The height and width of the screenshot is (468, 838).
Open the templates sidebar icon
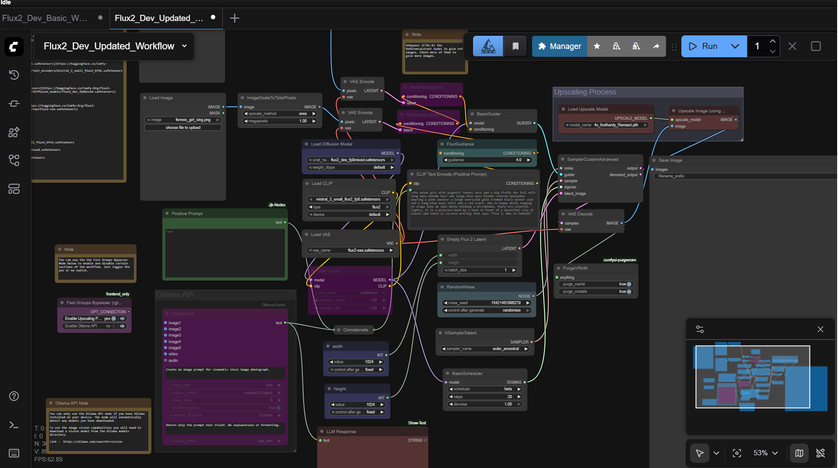tap(14, 189)
